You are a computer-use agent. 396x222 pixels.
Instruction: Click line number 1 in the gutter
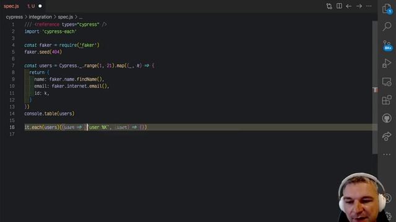coord(13,25)
